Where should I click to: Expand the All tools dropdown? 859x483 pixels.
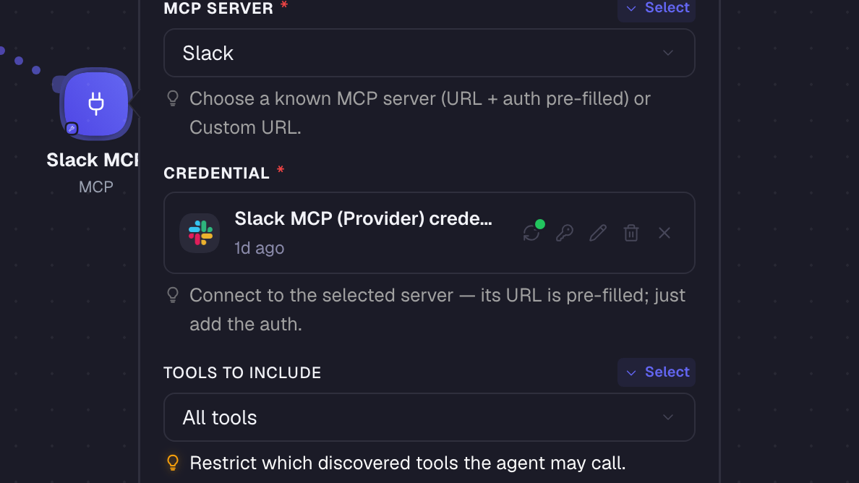(429, 417)
